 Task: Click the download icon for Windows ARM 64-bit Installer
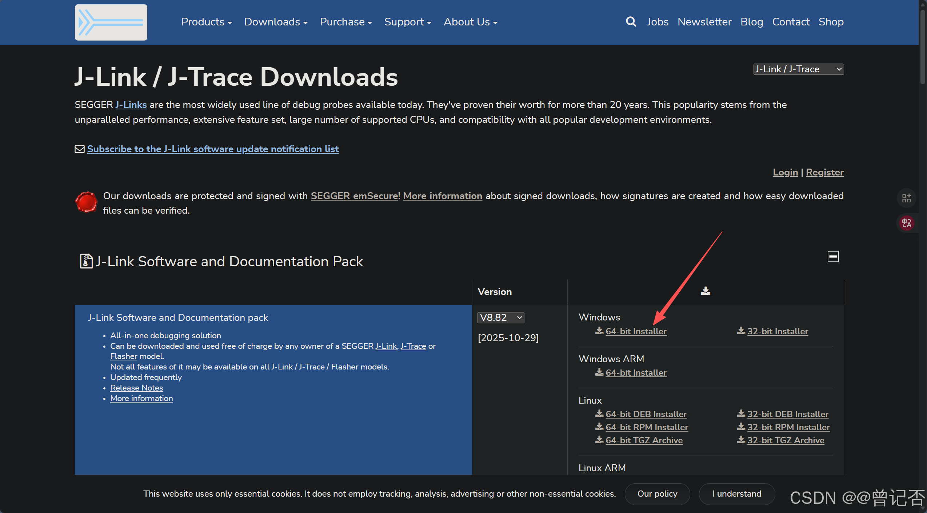[x=599, y=372]
